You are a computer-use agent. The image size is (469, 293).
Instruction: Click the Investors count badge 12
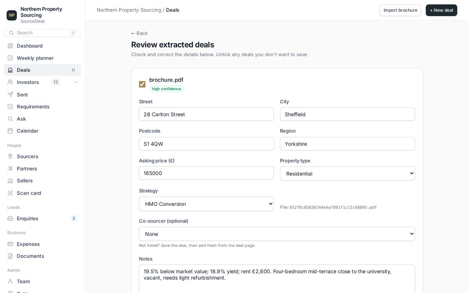(55, 82)
